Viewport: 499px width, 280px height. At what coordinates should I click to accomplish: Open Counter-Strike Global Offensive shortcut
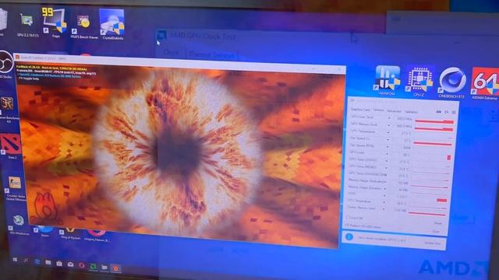coord(15,188)
